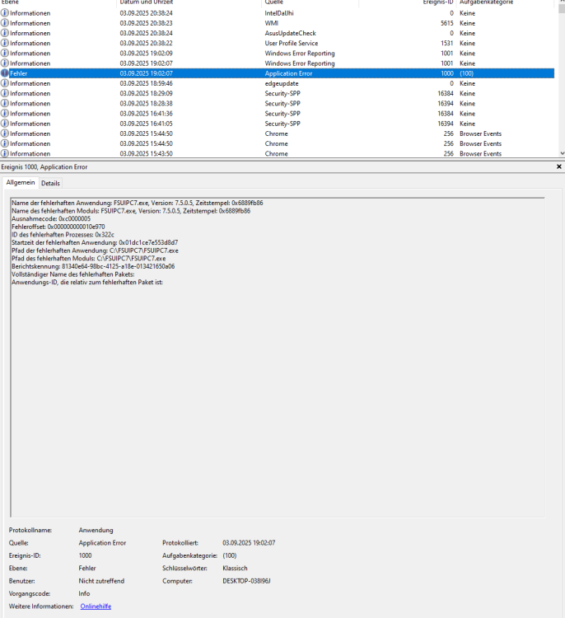The height and width of the screenshot is (618, 565).
Task: Click the info icon of Windows Error Reporting 19:02:07
Action: (5, 63)
